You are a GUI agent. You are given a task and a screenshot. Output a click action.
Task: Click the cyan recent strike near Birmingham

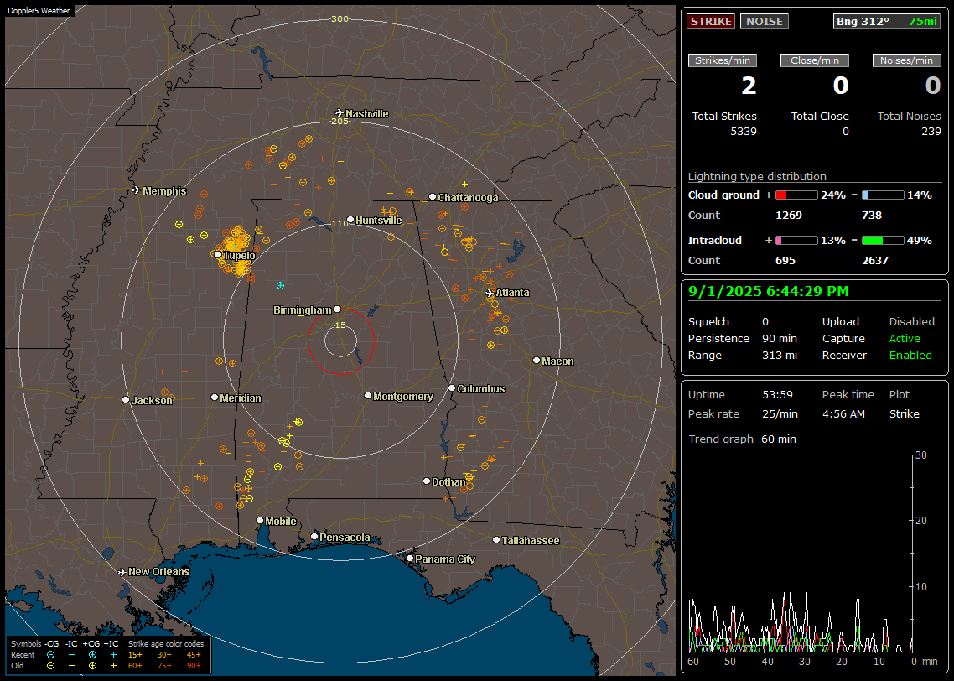click(280, 285)
